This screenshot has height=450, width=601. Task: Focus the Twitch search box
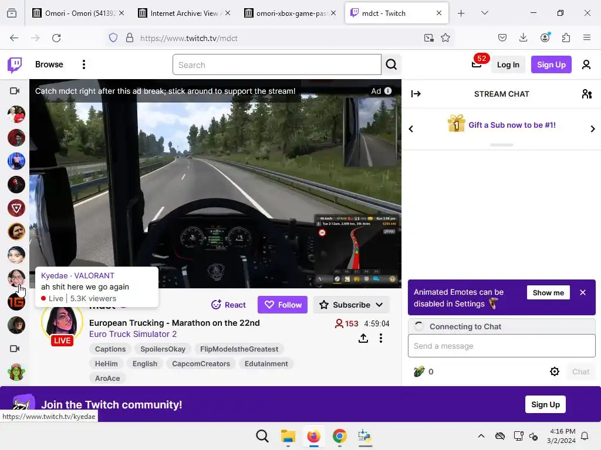click(x=277, y=64)
